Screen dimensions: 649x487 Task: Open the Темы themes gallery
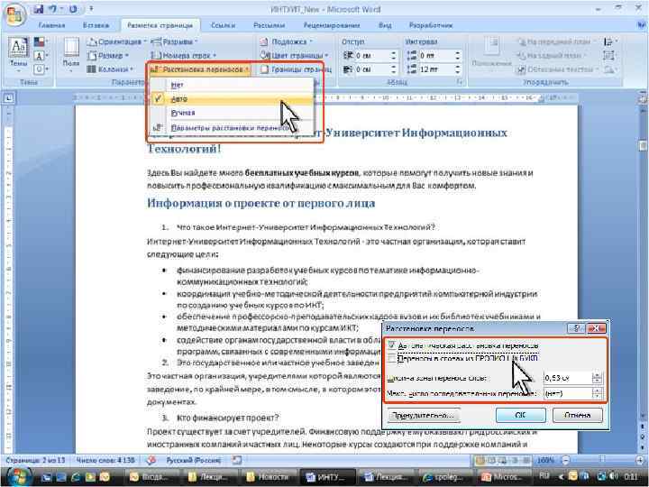pos(18,54)
